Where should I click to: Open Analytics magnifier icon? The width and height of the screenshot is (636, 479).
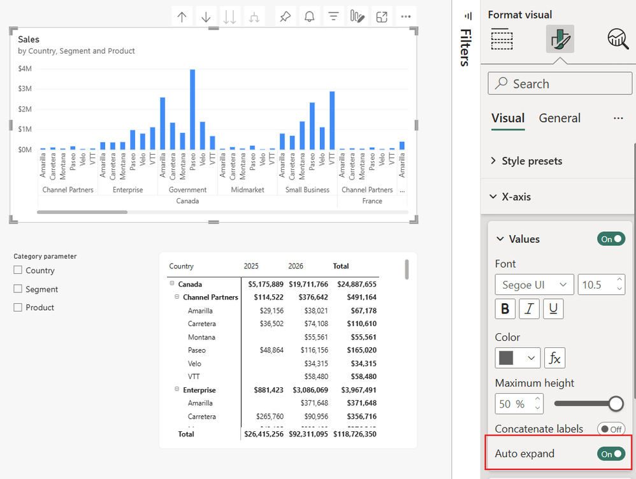click(618, 39)
